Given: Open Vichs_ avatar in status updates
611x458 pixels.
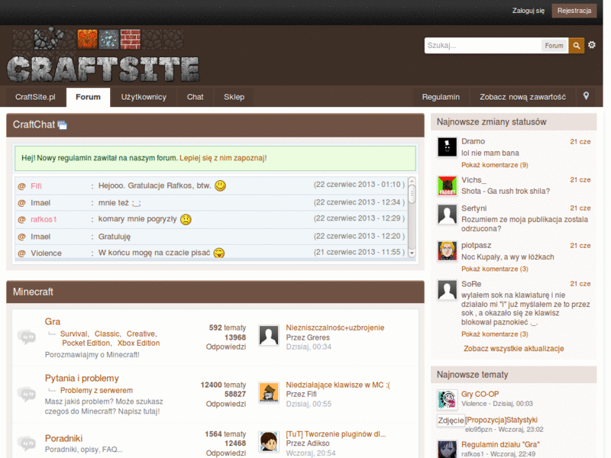Looking at the screenshot, I should [447, 185].
